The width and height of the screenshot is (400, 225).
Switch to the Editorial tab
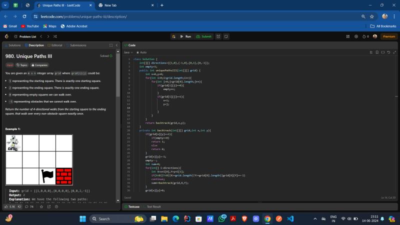coord(56,45)
